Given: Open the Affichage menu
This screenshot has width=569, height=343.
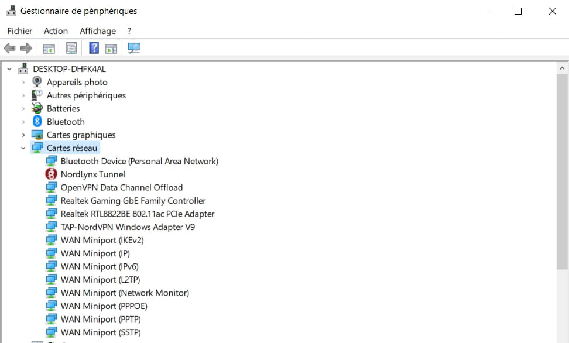Looking at the screenshot, I should tap(98, 31).
